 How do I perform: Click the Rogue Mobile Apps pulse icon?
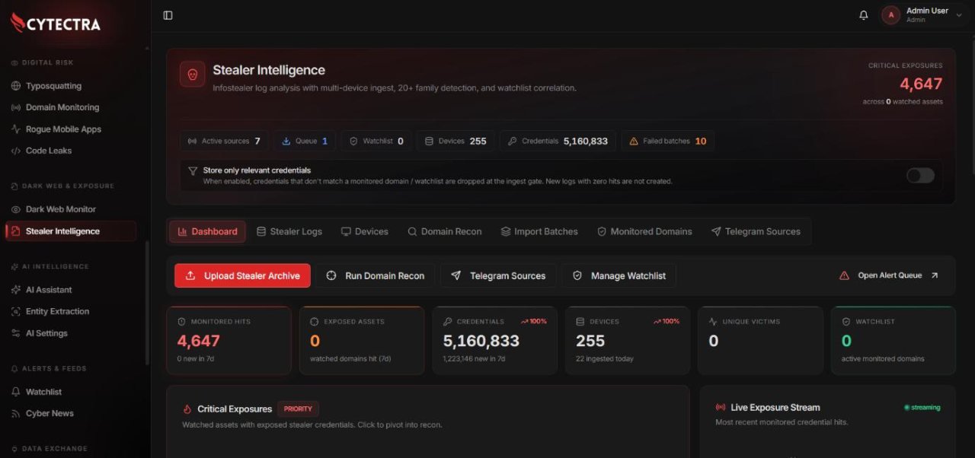16,129
